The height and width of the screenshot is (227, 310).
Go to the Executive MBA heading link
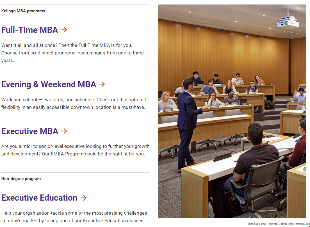pyautogui.click(x=30, y=131)
